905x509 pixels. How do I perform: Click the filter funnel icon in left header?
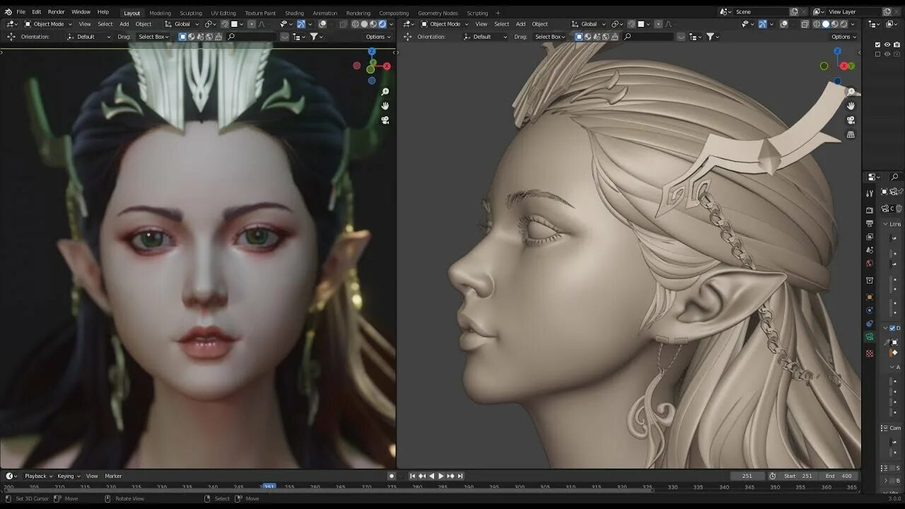tap(314, 37)
